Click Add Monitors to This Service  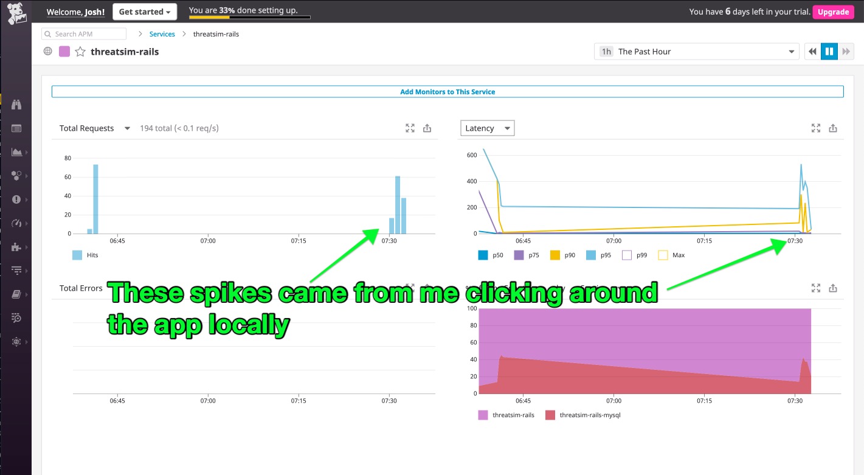(x=448, y=92)
